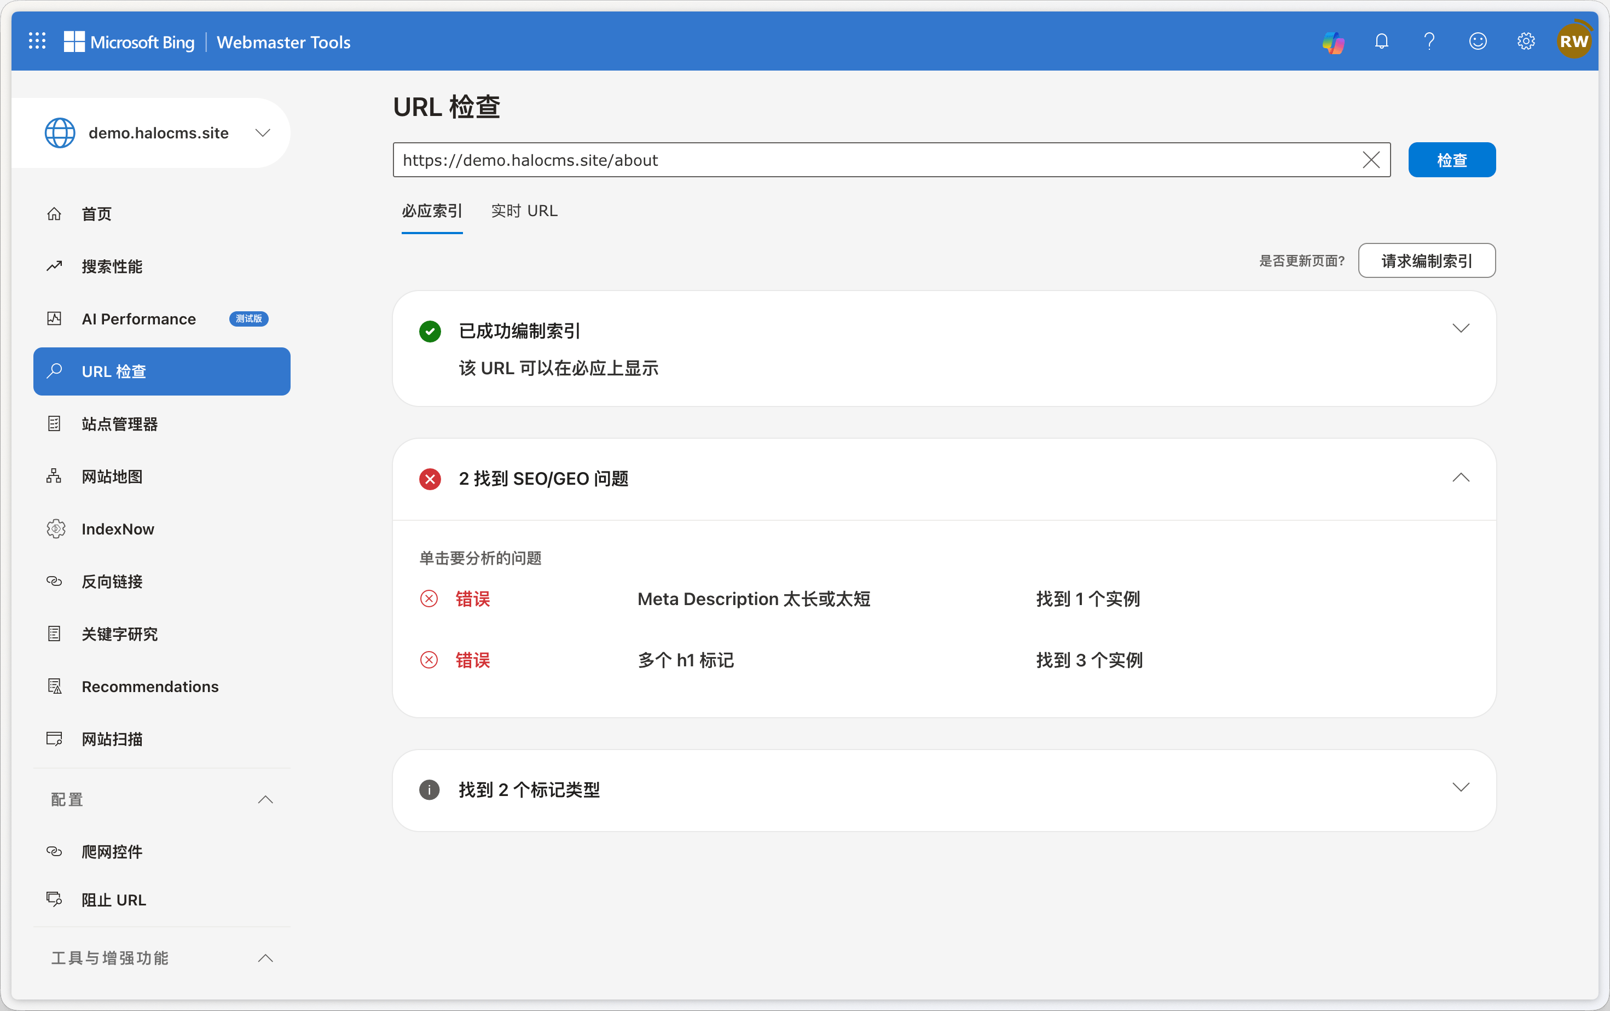1610x1011 pixels.
Task: Click the error circle icon beside Meta Description
Action: click(428, 599)
